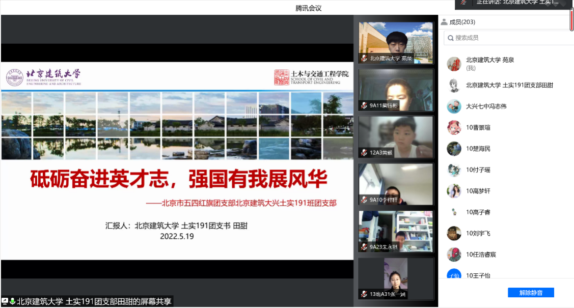Click muted mic icon on 12A3 video tile
574x308 pixels.
click(x=364, y=152)
